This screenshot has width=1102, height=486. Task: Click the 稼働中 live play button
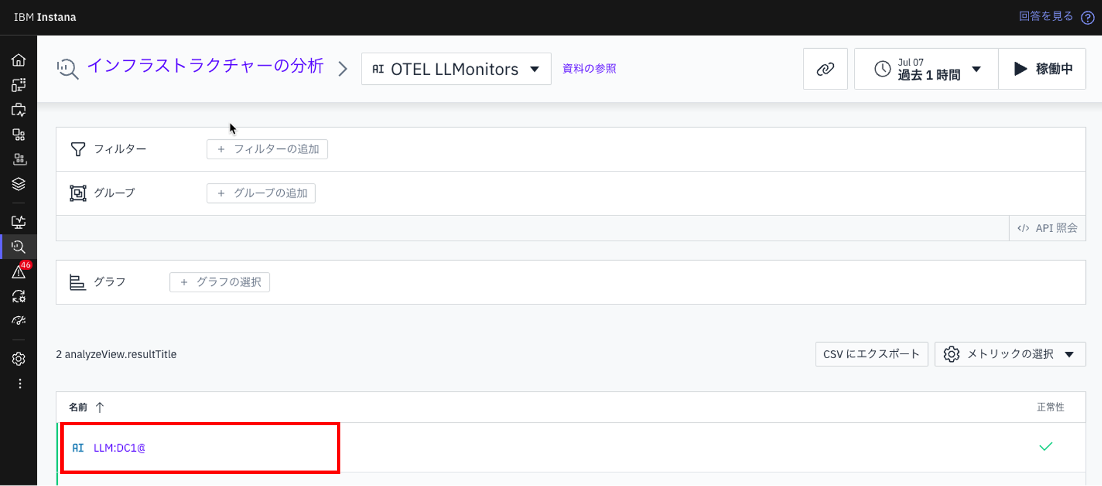(x=1042, y=69)
